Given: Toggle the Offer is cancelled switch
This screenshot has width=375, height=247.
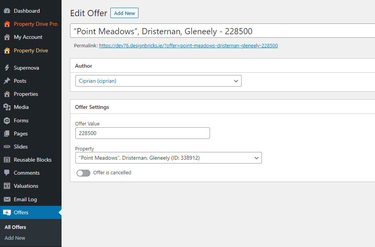Looking at the screenshot, I should point(83,173).
